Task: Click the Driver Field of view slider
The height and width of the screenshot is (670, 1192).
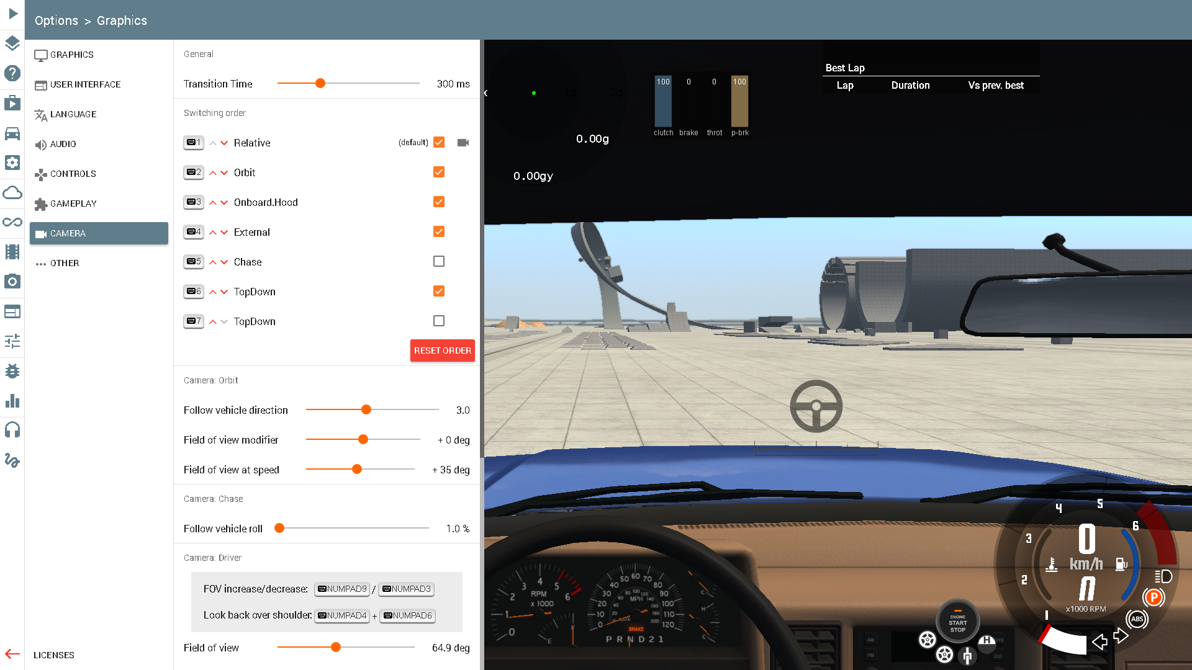Action: coord(346,647)
